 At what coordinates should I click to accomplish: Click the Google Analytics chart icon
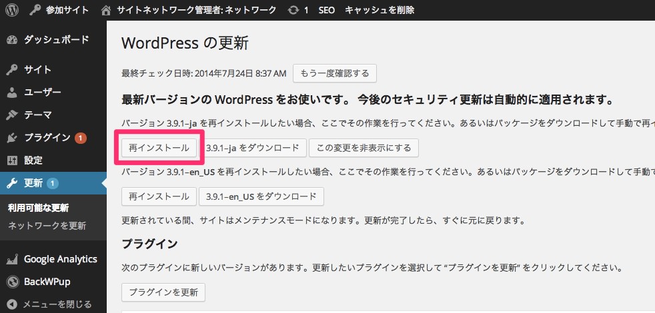click(12, 259)
